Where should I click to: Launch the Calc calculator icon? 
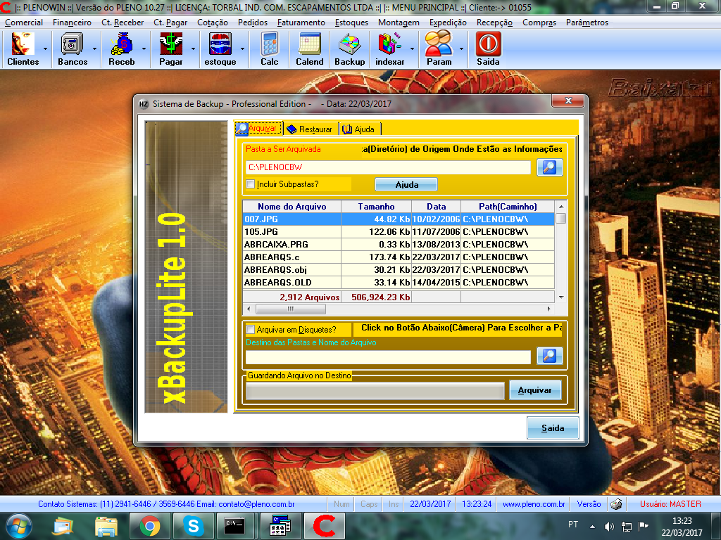pyautogui.click(x=270, y=49)
